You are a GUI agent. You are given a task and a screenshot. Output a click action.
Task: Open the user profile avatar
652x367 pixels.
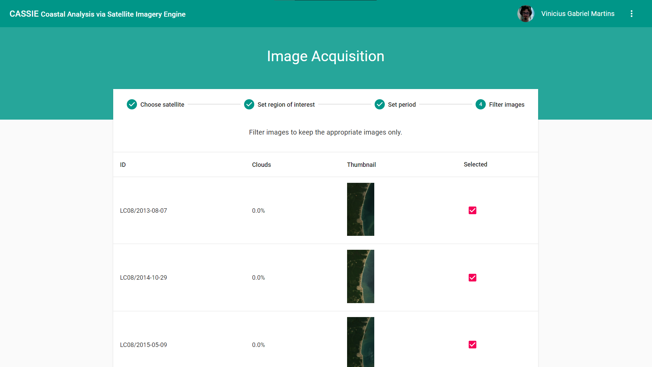[x=526, y=14]
